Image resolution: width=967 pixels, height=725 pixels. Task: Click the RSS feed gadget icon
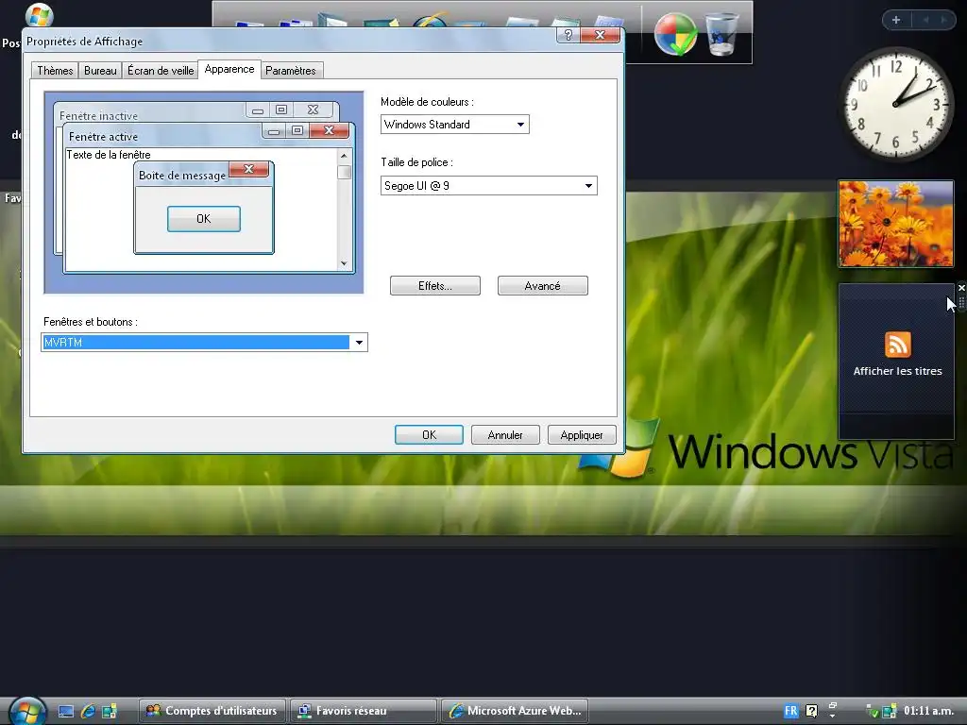pos(897,344)
